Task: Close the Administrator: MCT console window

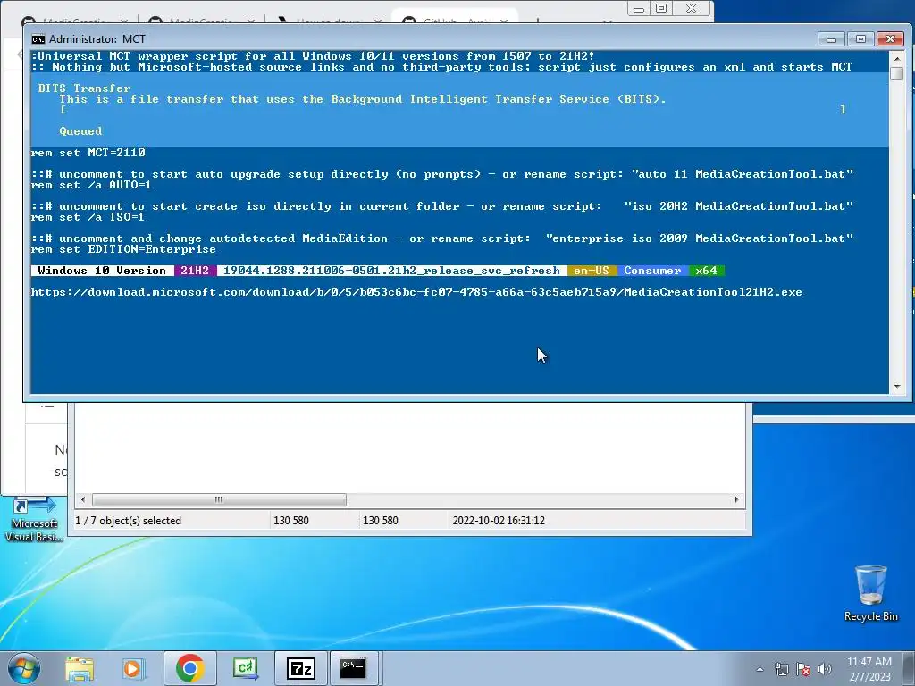Action: pyautogui.click(x=890, y=39)
